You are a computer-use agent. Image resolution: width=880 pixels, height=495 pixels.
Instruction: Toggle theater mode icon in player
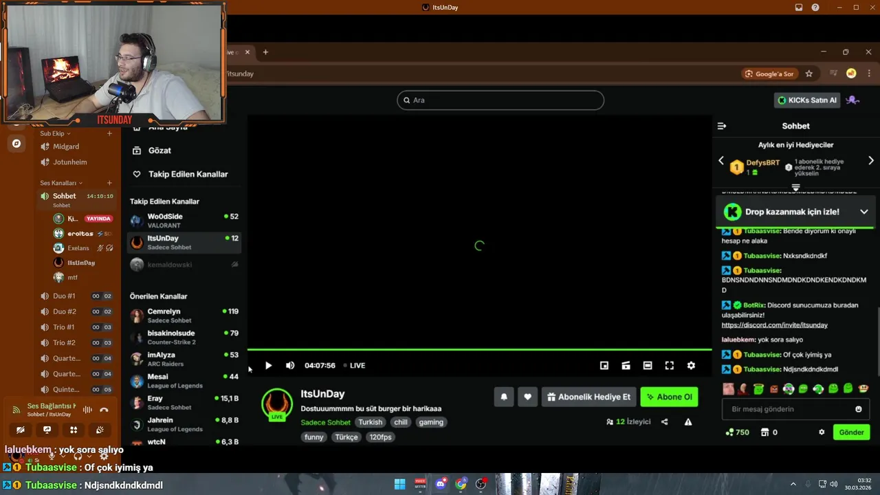coord(648,366)
